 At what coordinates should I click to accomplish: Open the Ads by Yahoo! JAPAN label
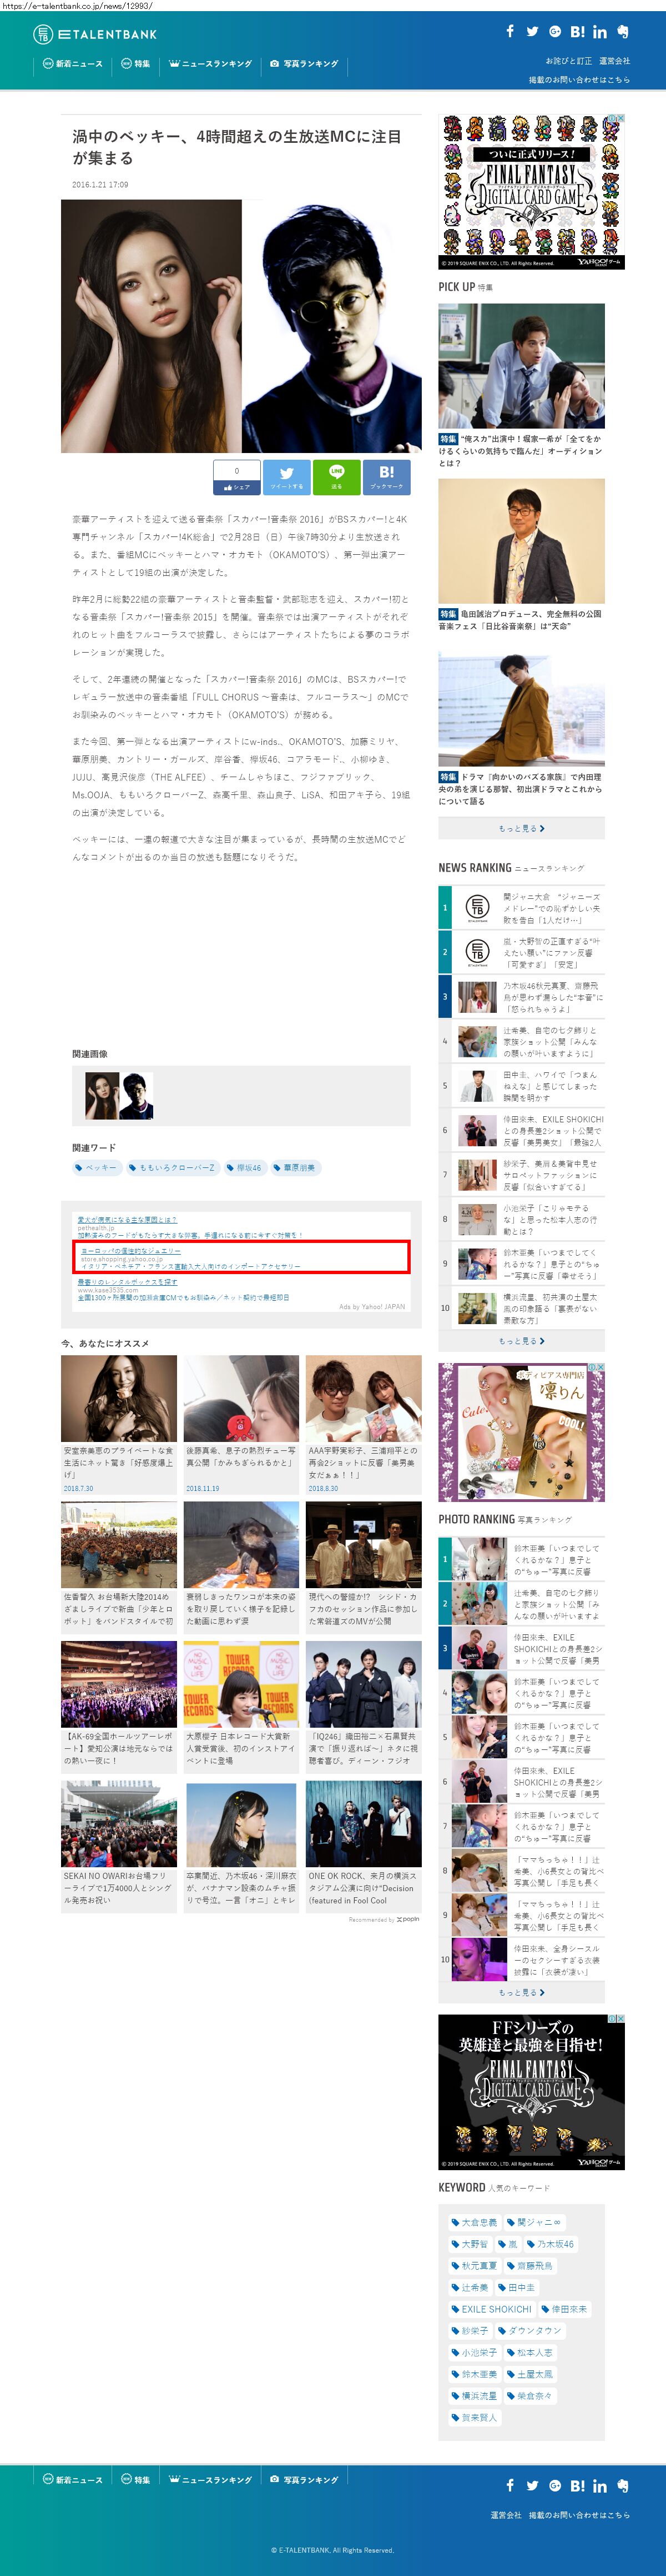click(372, 1307)
